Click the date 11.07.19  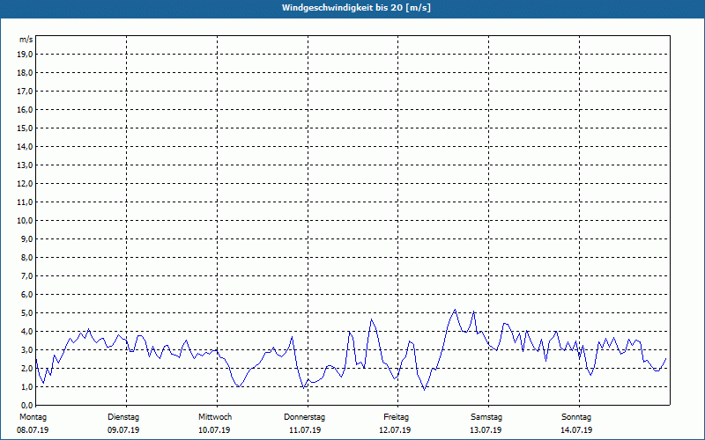pos(305,430)
